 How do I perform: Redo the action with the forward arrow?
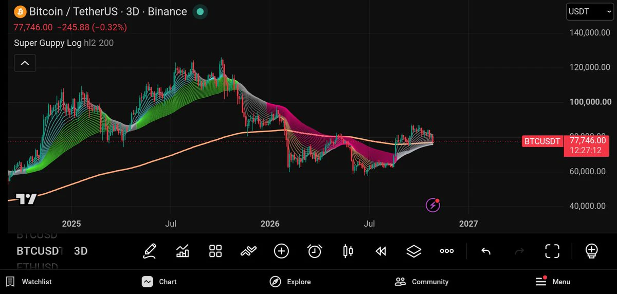coord(519,251)
